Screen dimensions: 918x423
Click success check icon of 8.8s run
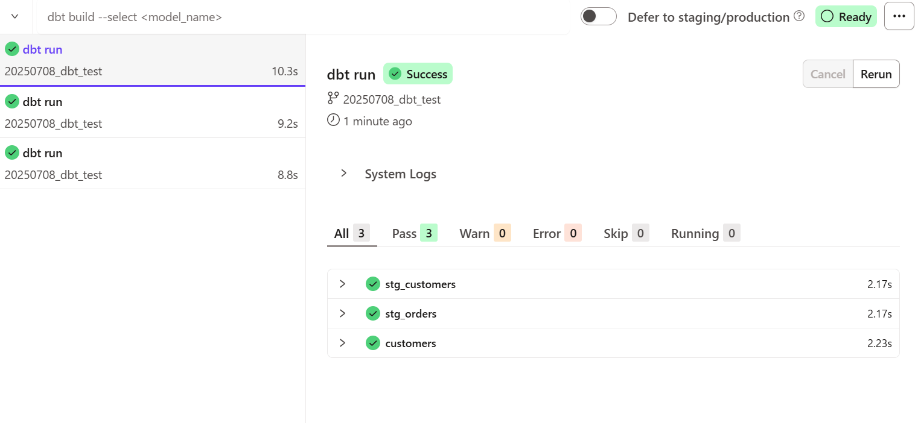tap(12, 153)
